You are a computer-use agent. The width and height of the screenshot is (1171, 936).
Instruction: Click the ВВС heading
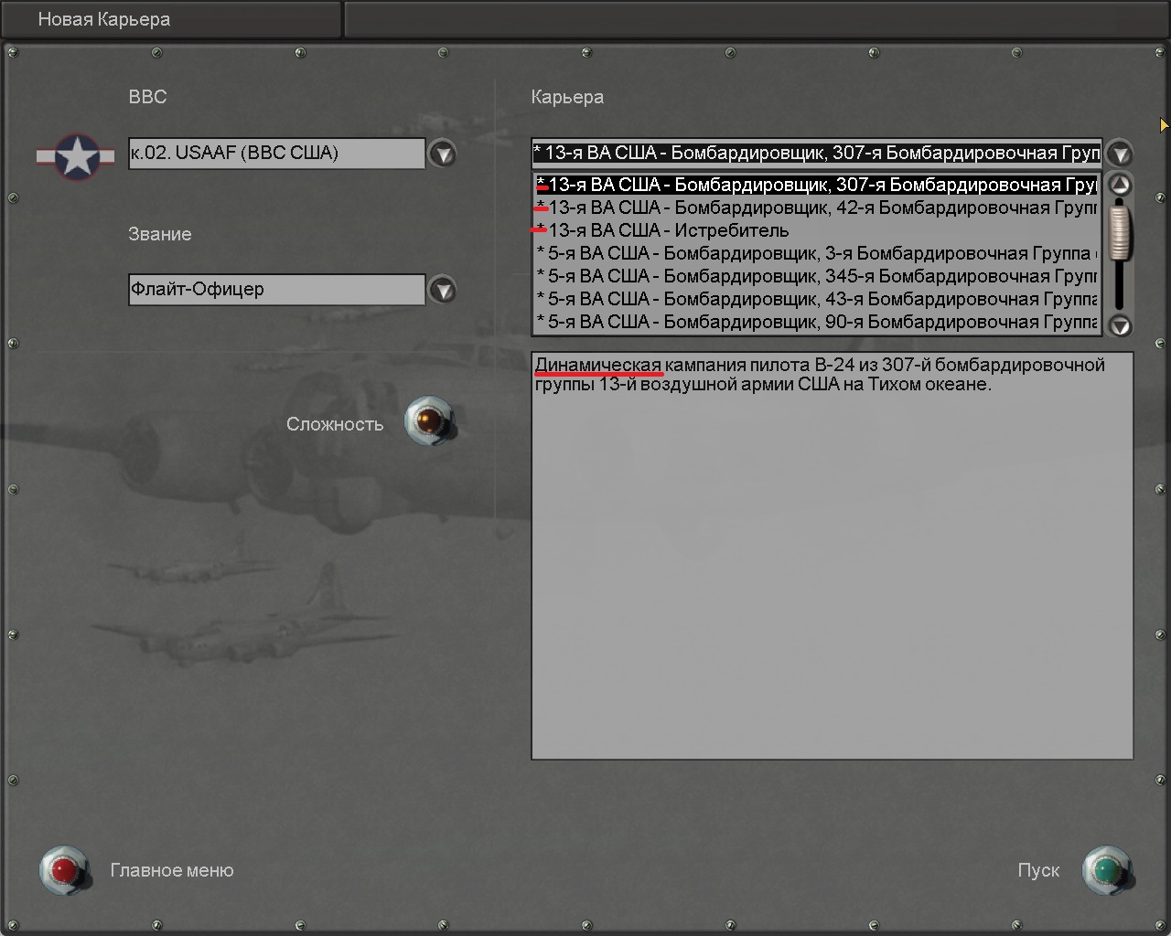[x=148, y=97]
